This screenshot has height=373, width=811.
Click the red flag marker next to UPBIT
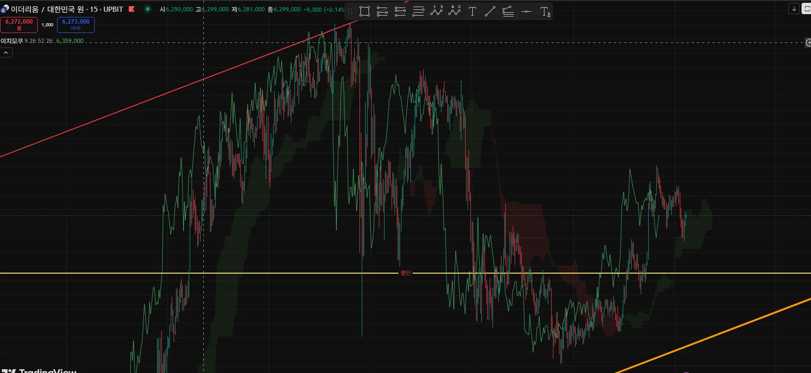pos(132,9)
